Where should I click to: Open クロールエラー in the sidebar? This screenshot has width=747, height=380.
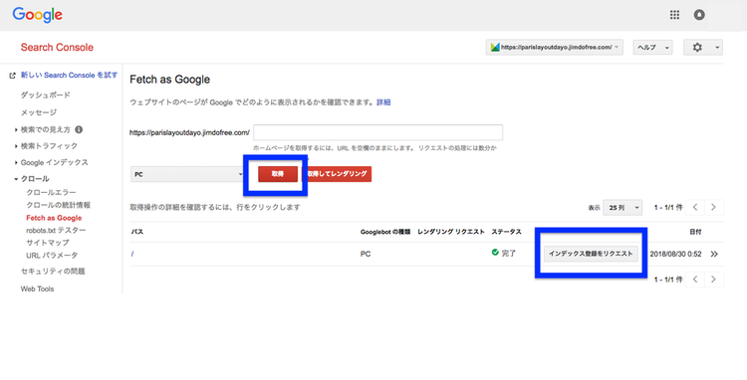(51, 192)
